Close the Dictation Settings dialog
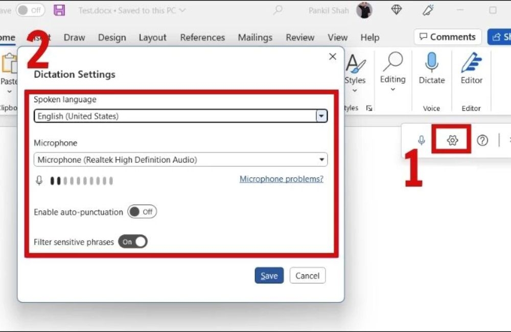This screenshot has width=511, height=332. (333, 57)
